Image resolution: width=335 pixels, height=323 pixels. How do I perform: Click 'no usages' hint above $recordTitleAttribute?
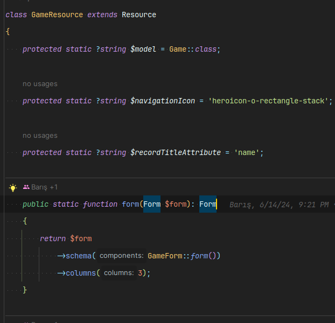(40, 136)
